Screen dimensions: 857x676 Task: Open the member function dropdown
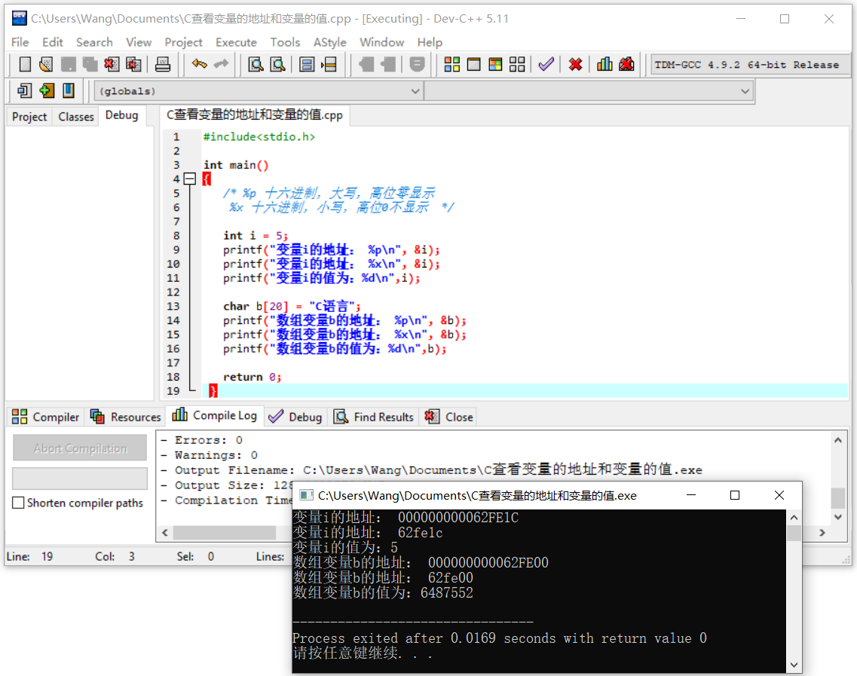pos(589,91)
